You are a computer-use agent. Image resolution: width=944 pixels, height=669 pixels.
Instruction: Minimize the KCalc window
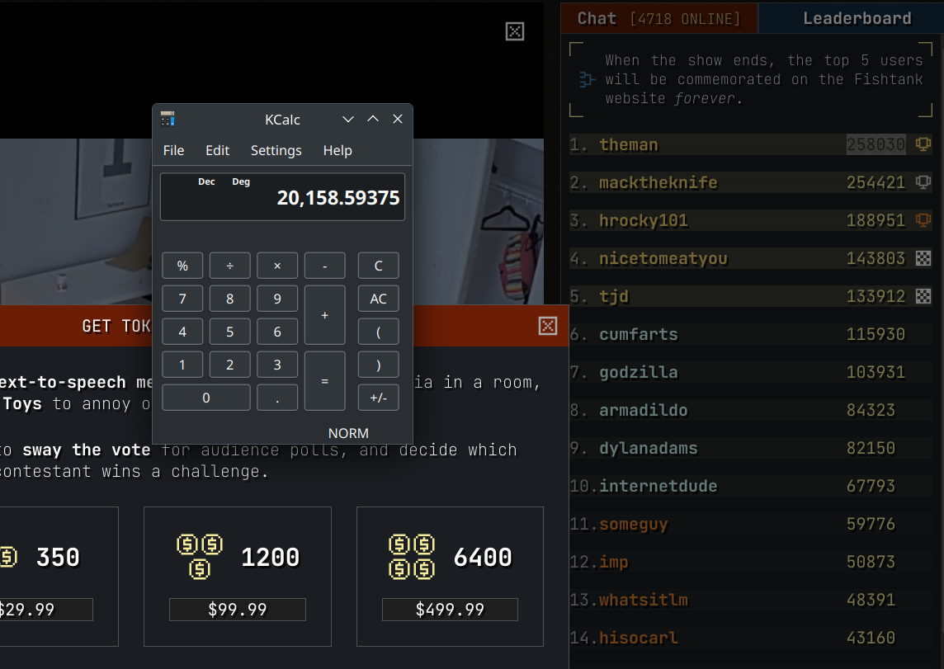(348, 119)
